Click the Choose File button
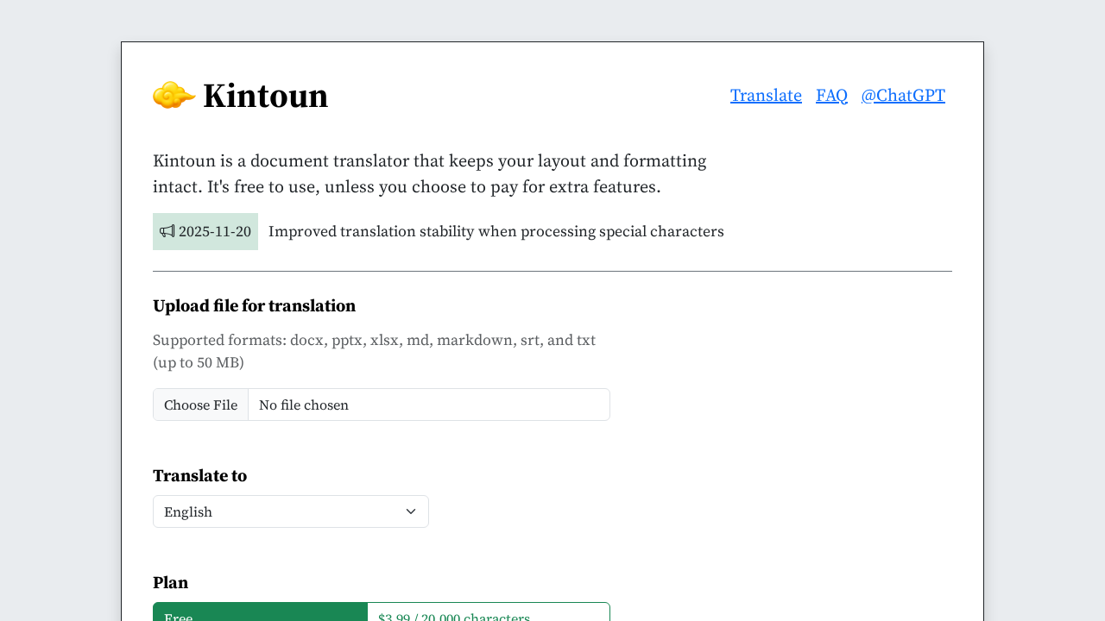 [x=200, y=404]
